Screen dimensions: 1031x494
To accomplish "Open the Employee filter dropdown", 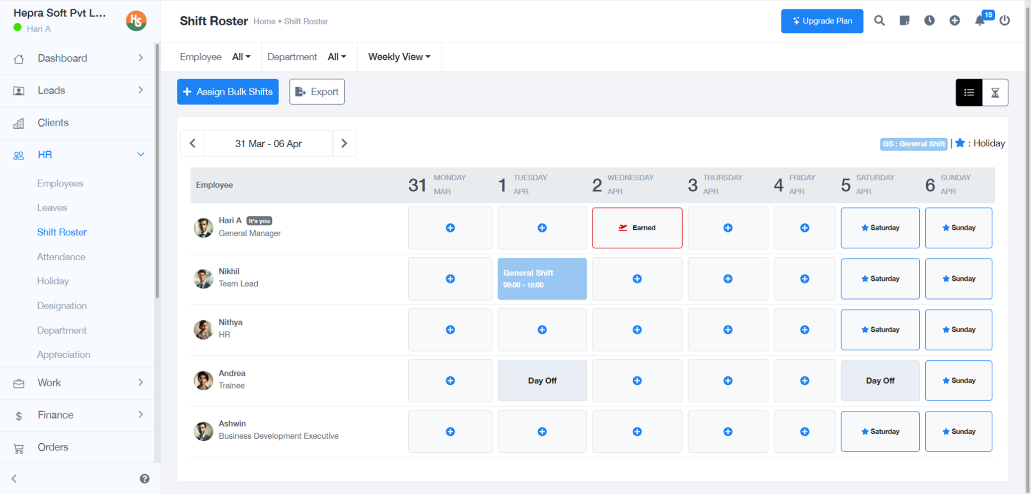I will [241, 57].
